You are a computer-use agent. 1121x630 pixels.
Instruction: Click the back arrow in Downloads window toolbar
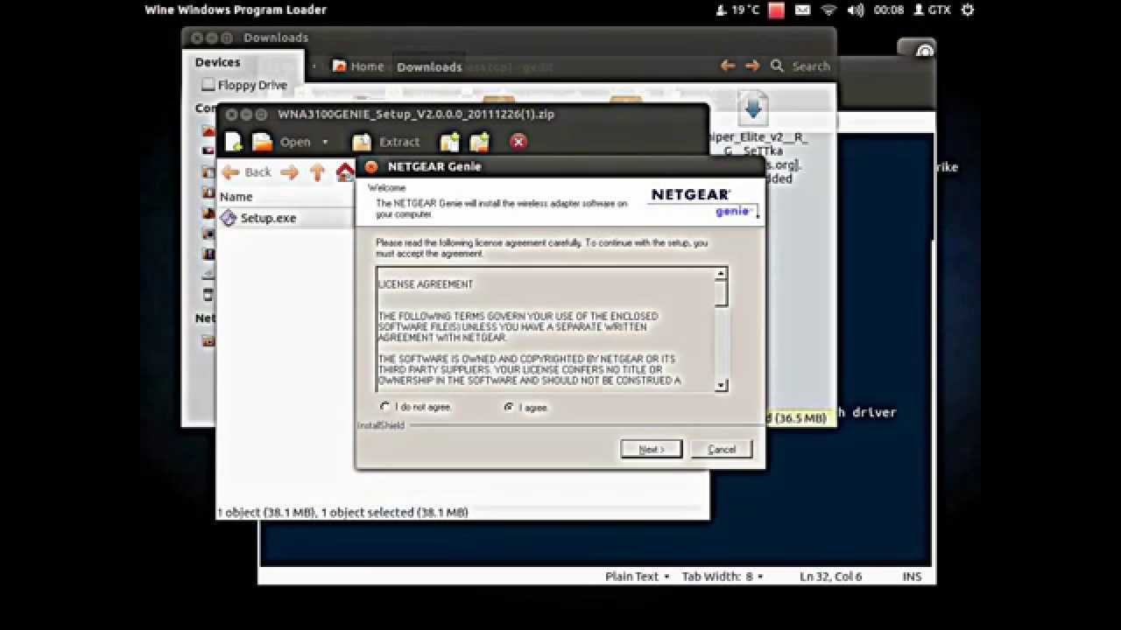[x=728, y=66]
